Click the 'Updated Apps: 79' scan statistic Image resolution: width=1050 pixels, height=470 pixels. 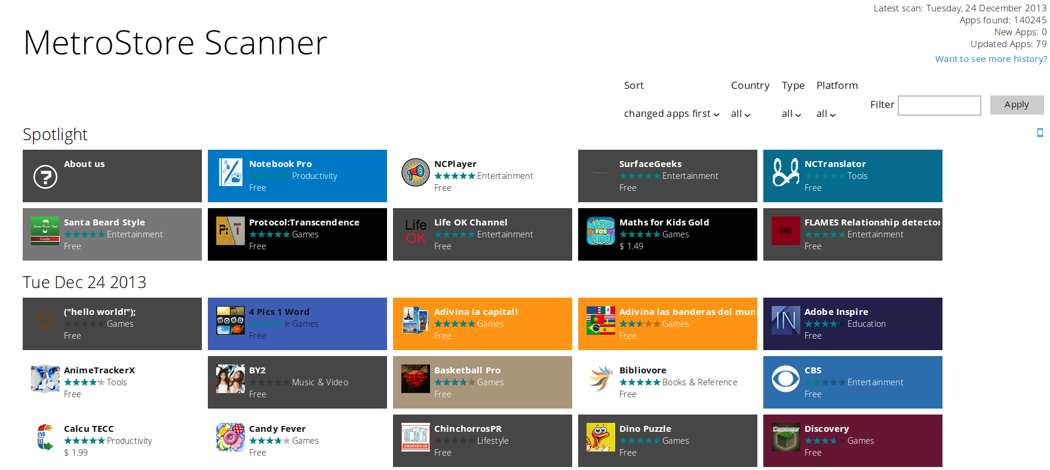(1008, 44)
